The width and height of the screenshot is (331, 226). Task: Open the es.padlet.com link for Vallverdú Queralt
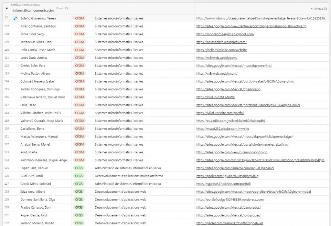(231, 121)
